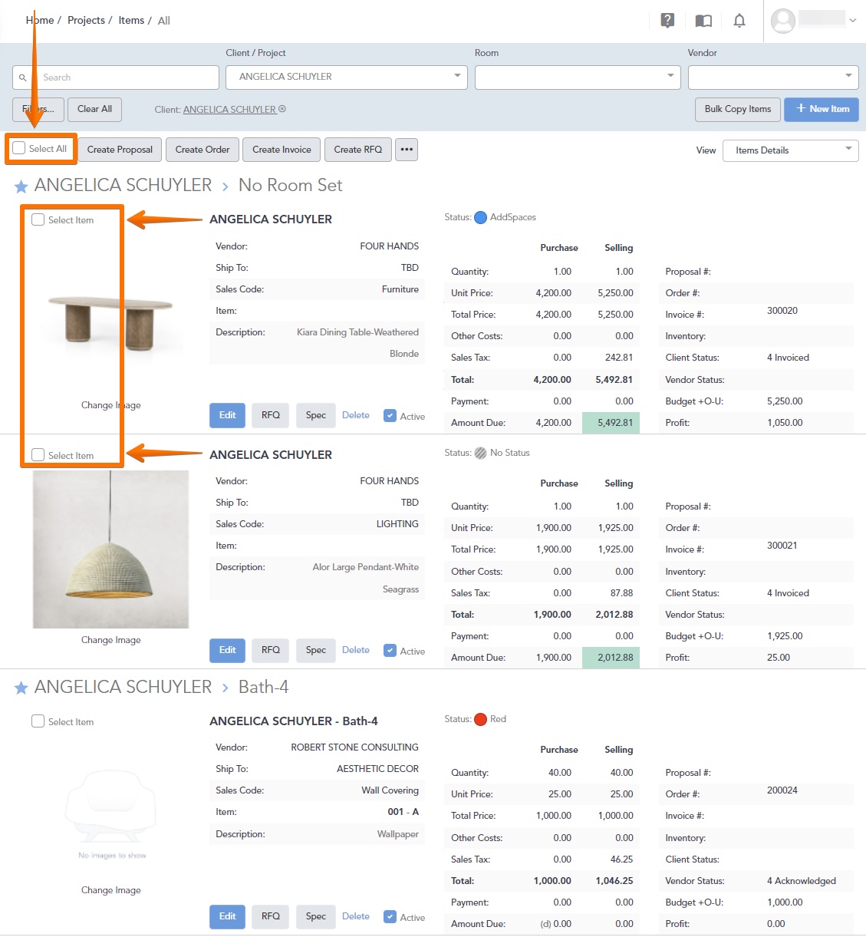
Task: Go to Items breadcrumb
Action: (x=131, y=20)
